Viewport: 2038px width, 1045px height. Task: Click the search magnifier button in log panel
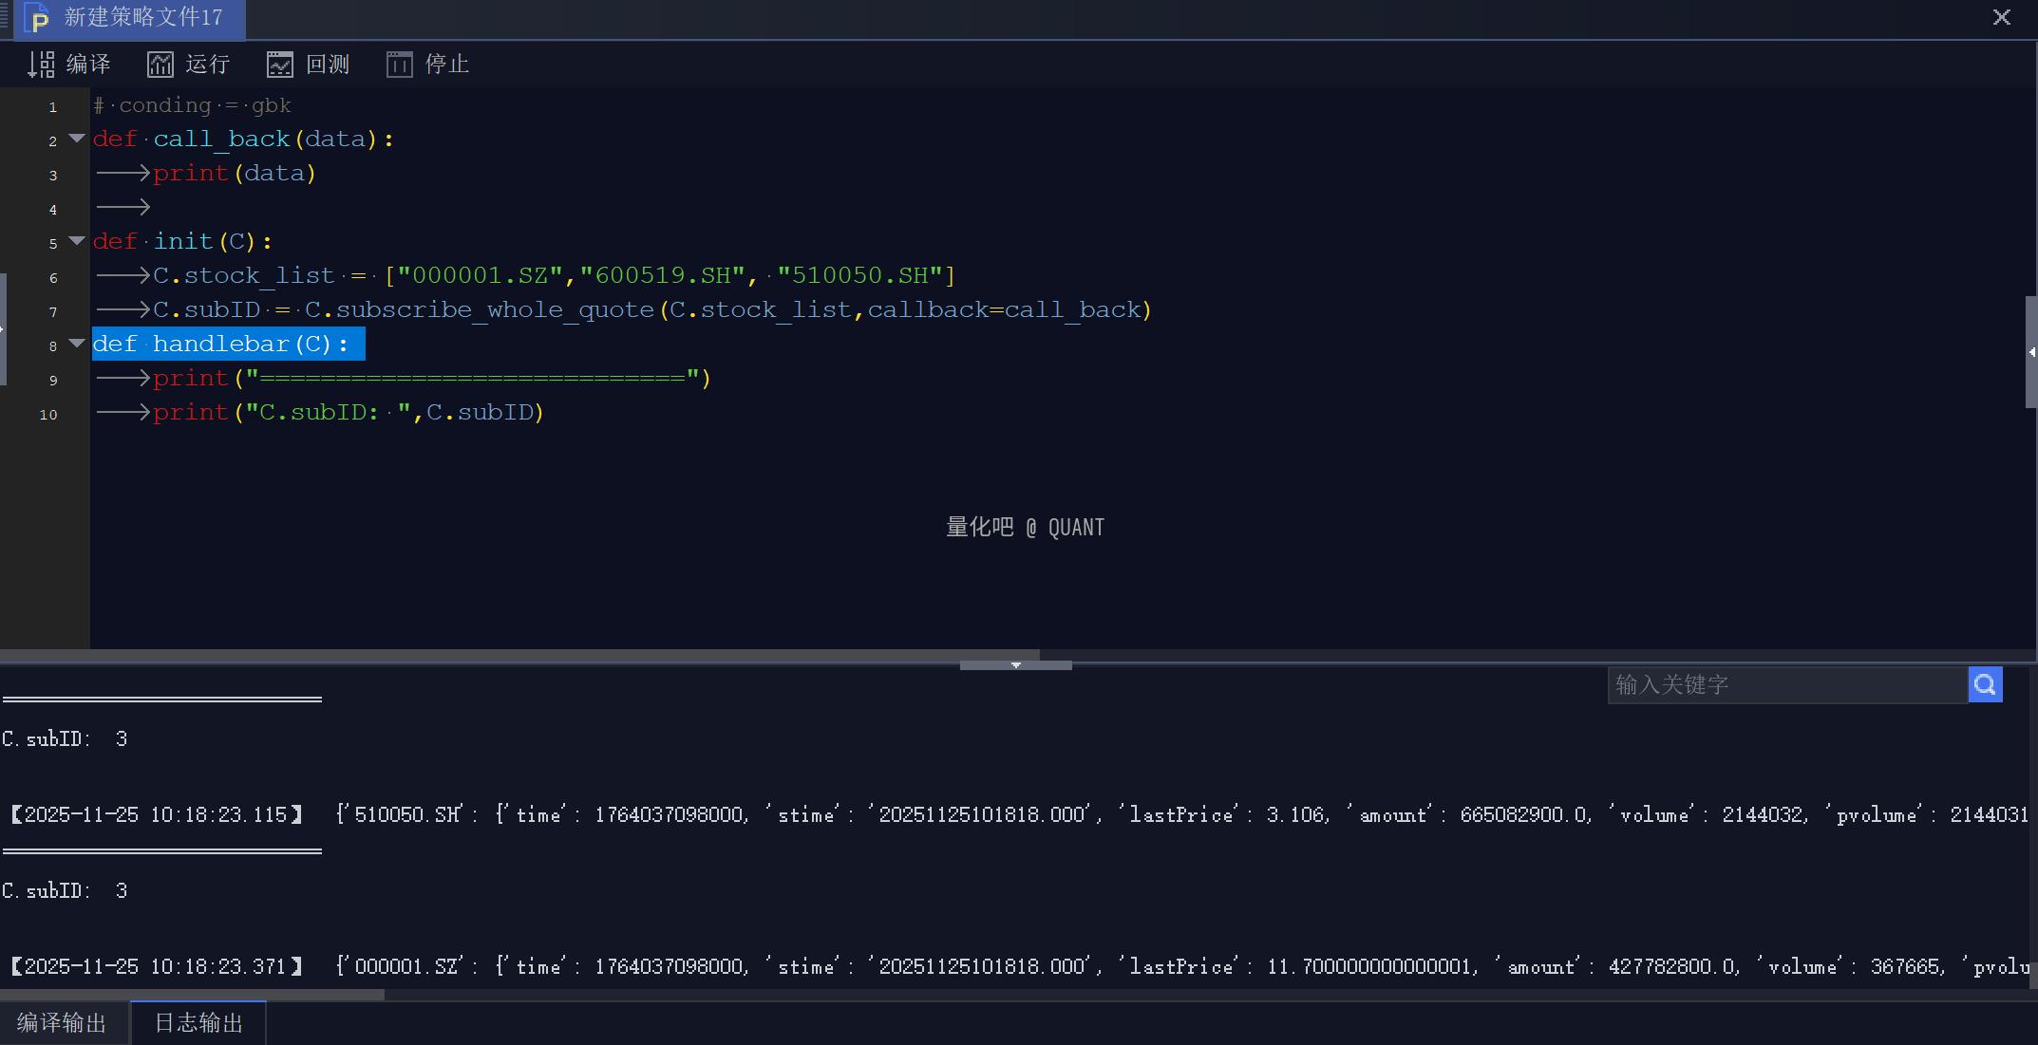point(1985,684)
